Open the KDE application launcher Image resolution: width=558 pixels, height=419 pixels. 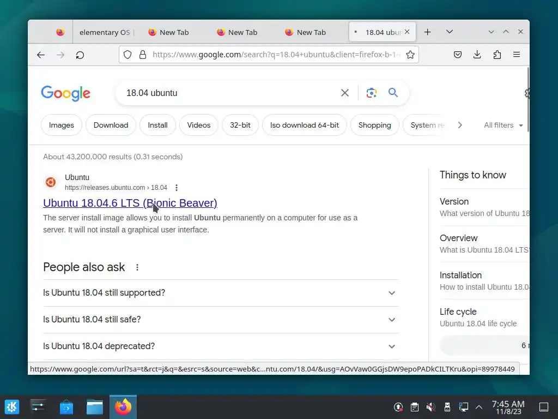[x=12, y=406]
